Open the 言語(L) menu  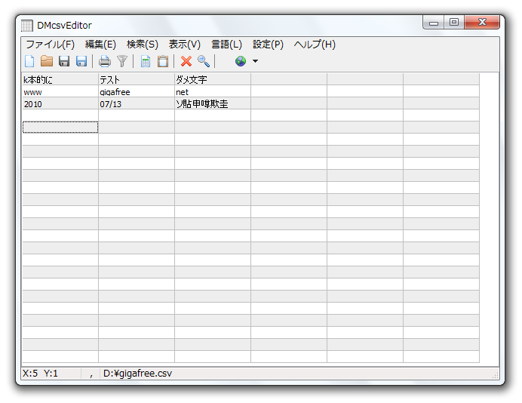tap(227, 45)
